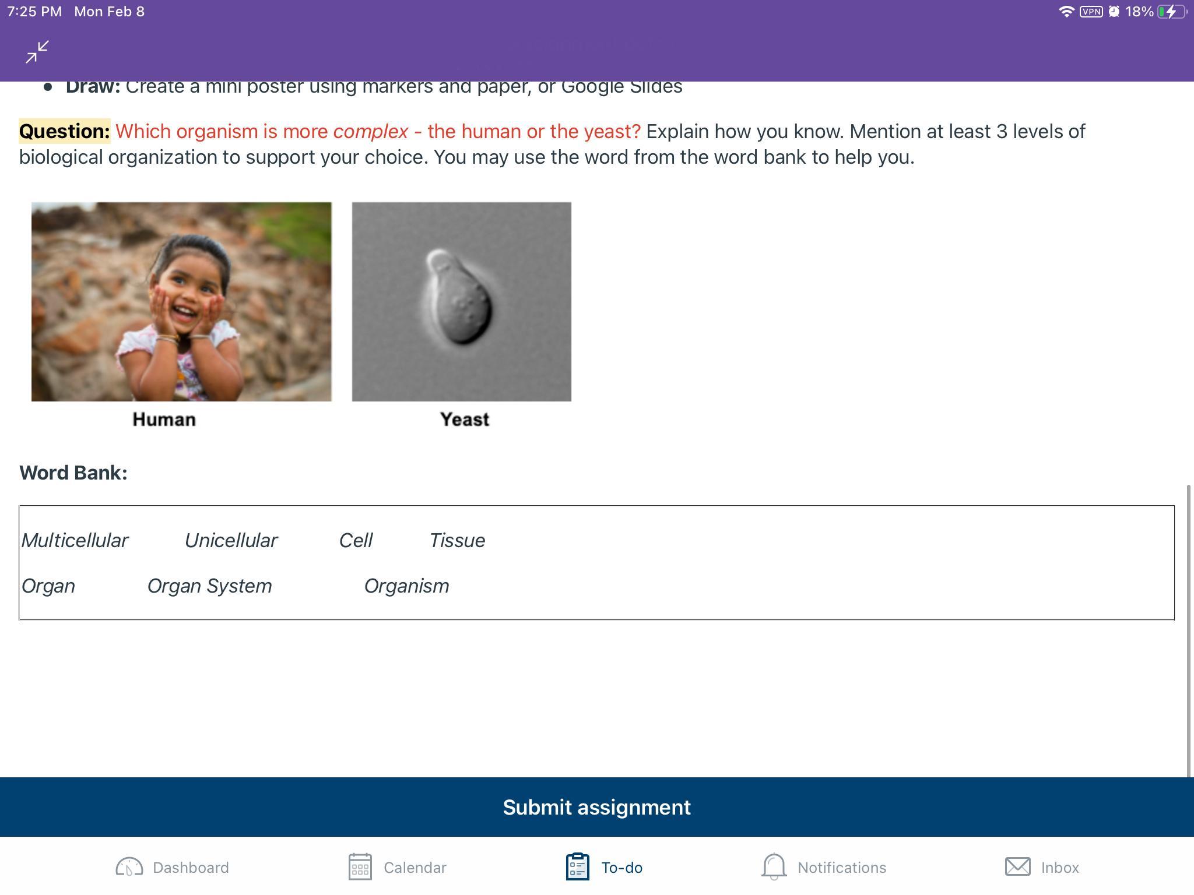Tap the alarm clock status icon
This screenshot has height=895, width=1194.
[x=1114, y=12]
